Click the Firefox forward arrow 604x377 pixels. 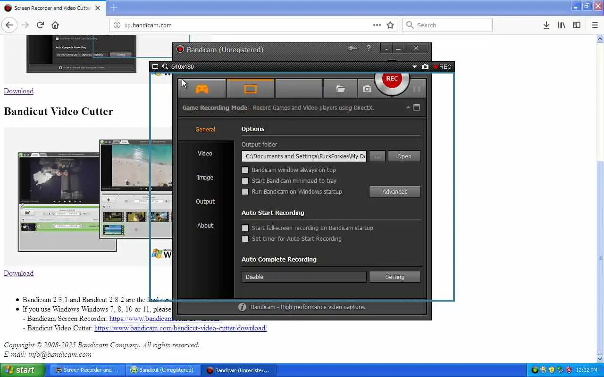[x=25, y=25]
